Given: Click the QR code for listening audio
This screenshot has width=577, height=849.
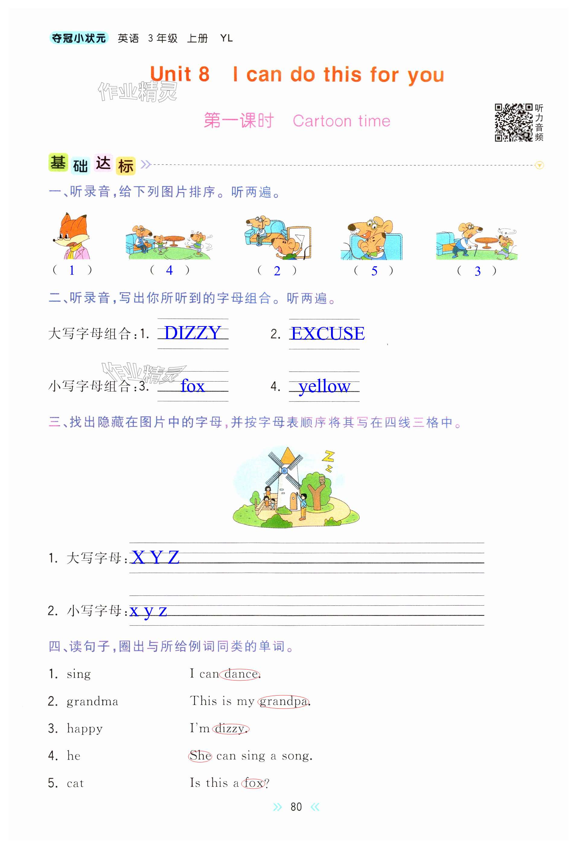Looking at the screenshot, I should 513,122.
